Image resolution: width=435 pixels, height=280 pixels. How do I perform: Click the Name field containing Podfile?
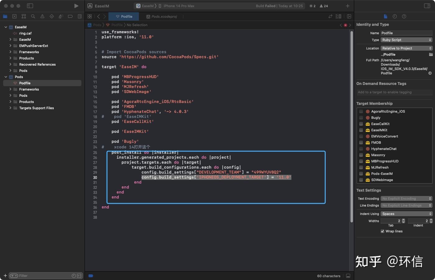(406, 33)
